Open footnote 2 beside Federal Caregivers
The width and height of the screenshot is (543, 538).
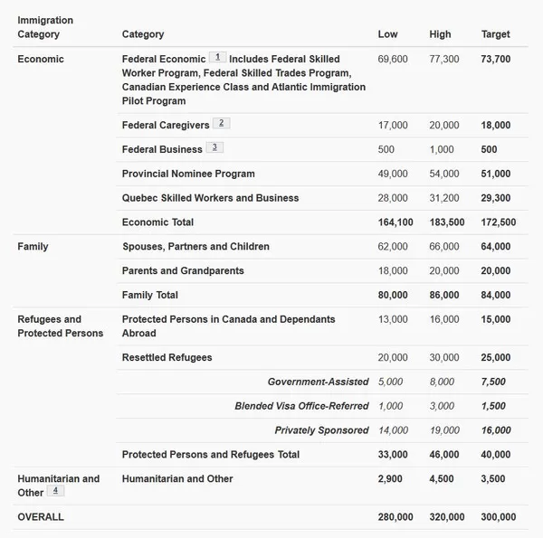222,123
